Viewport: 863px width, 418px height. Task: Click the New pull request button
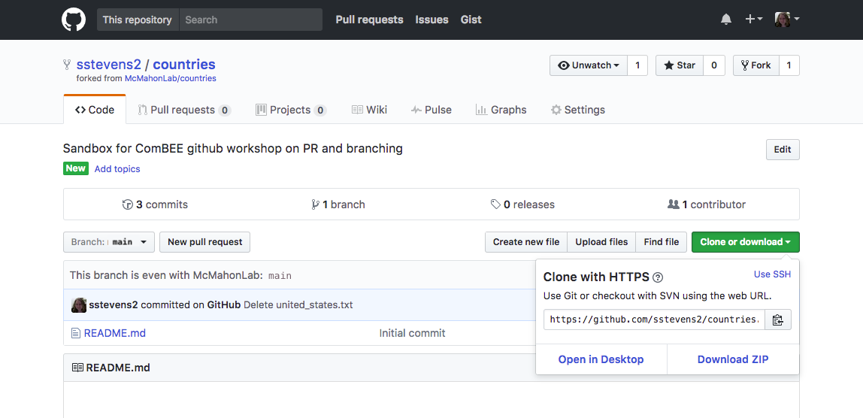point(204,242)
